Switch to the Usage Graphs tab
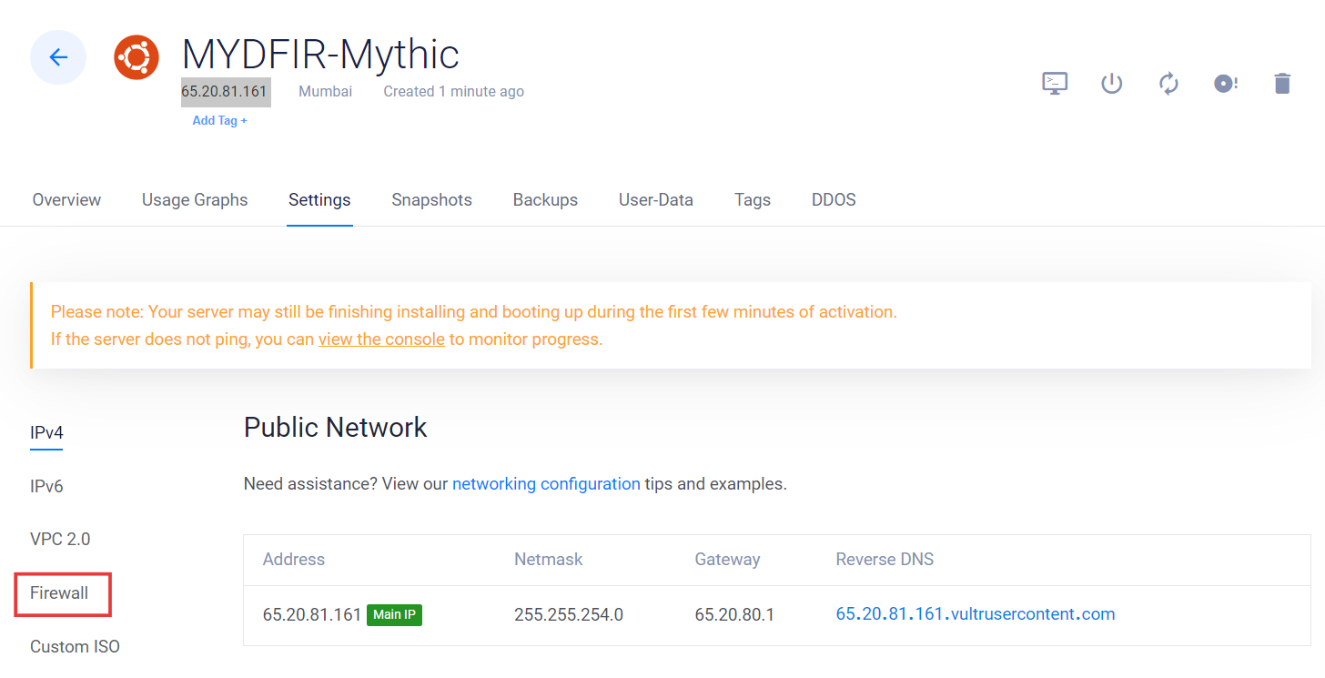The height and width of the screenshot is (678, 1325). click(195, 199)
